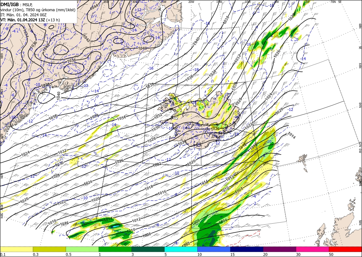Click the 1042 isobar label

pyautogui.click(x=87, y=38)
